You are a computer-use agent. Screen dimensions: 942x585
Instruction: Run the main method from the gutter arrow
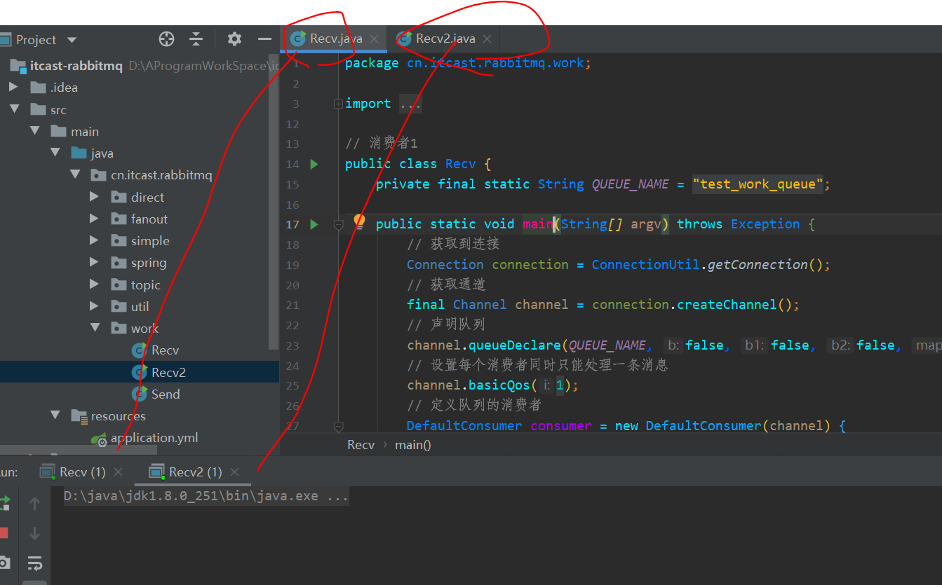coord(314,224)
